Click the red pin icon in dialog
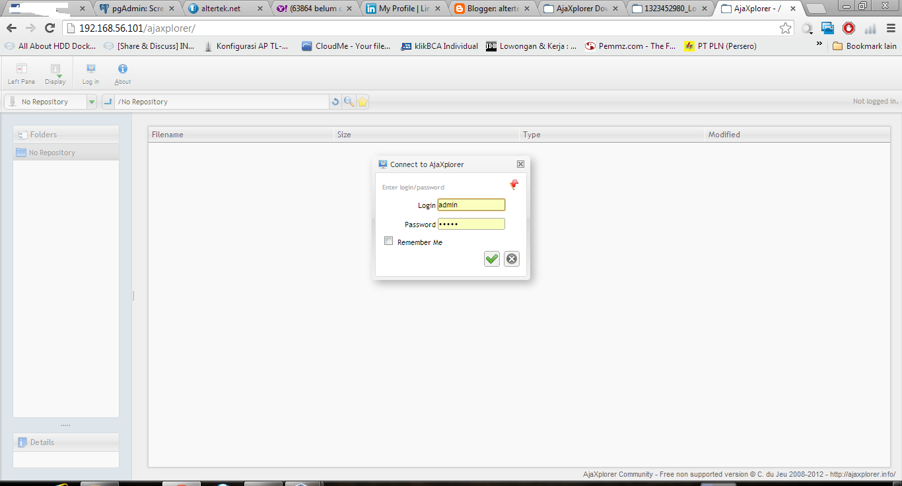Screen dimensions: 902x486 (x=514, y=185)
